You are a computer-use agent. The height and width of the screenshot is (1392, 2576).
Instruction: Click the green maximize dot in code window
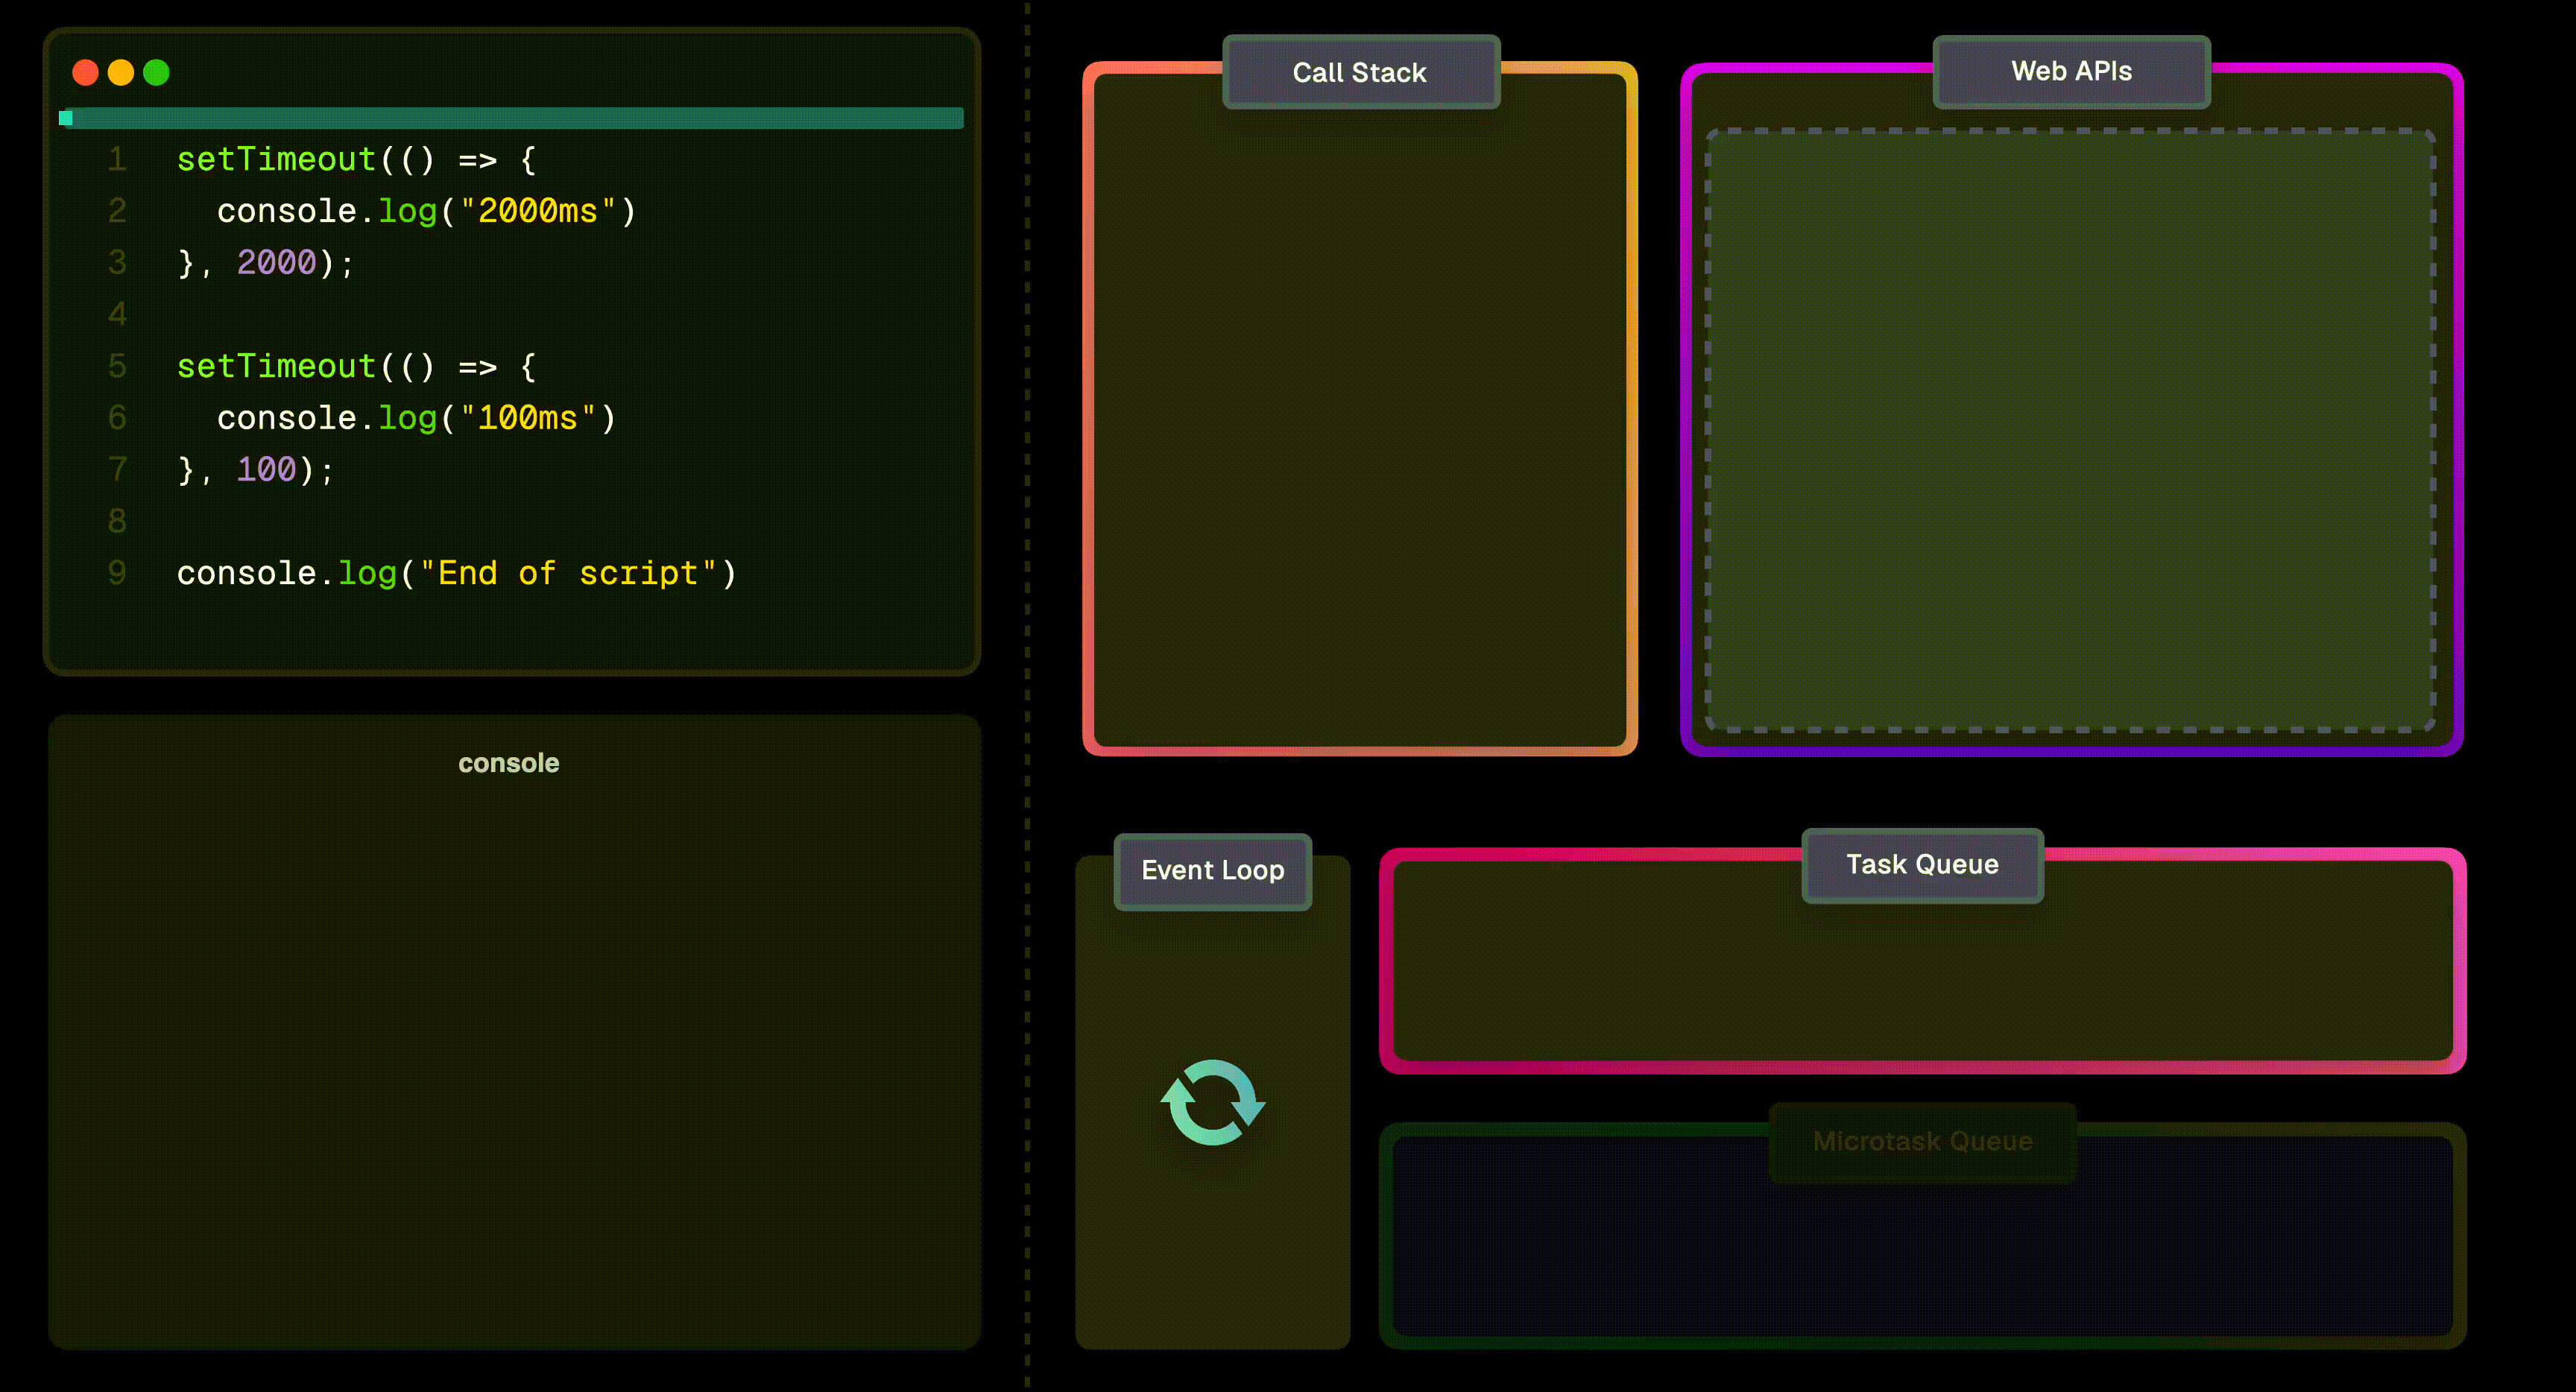coord(157,72)
